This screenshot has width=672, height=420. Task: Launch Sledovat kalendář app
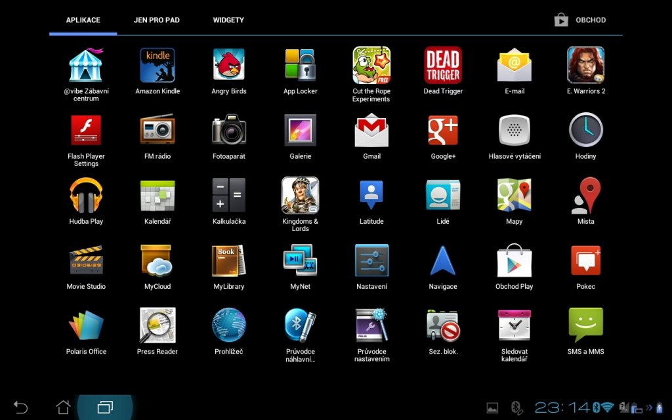point(514,325)
